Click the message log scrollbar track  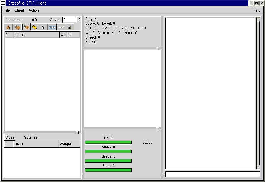click(258, 94)
